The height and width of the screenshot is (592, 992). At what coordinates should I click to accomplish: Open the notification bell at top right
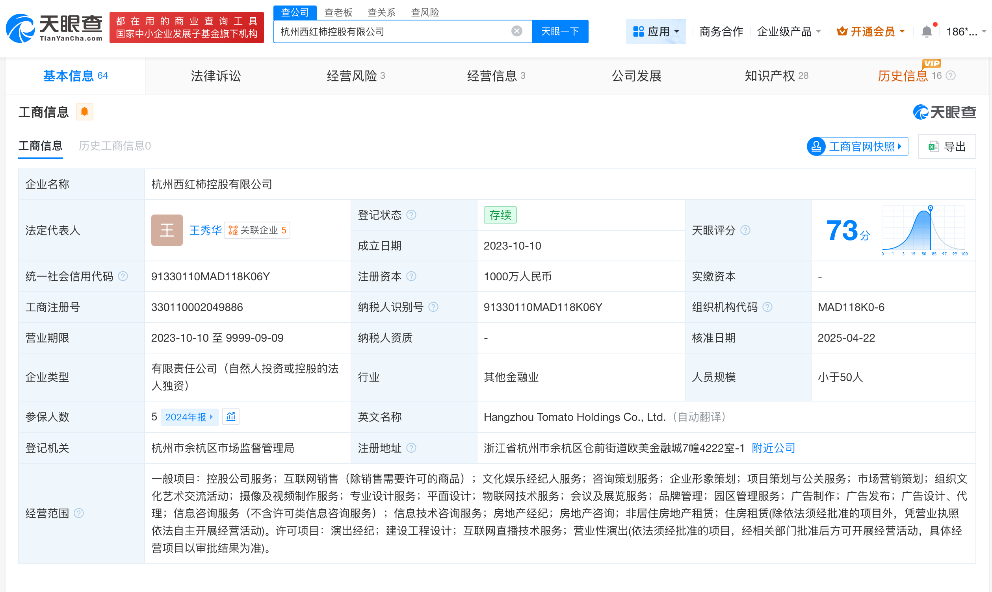[927, 31]
